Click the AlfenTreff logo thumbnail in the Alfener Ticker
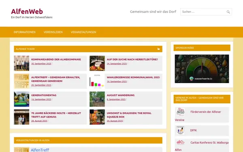The width and height of the screenshot is (243, 152). [21, 81]
